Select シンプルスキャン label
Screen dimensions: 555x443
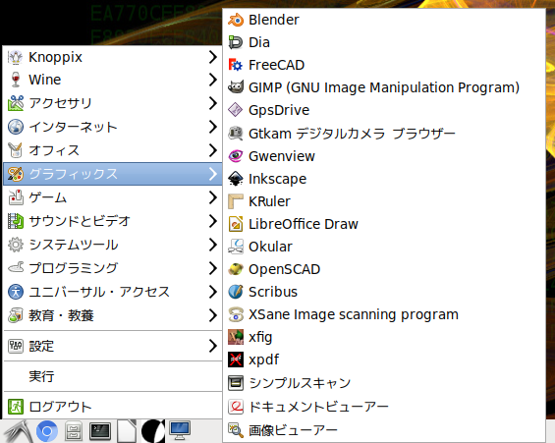coord(300,383)
